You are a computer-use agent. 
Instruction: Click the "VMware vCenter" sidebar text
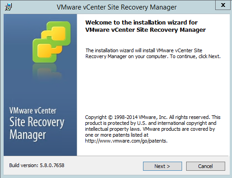33,111
